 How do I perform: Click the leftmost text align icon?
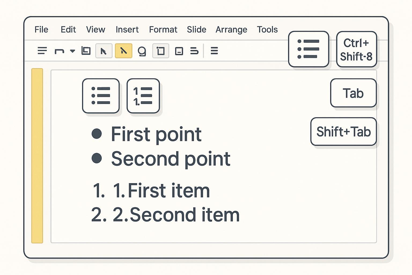(x=42, y=51)
